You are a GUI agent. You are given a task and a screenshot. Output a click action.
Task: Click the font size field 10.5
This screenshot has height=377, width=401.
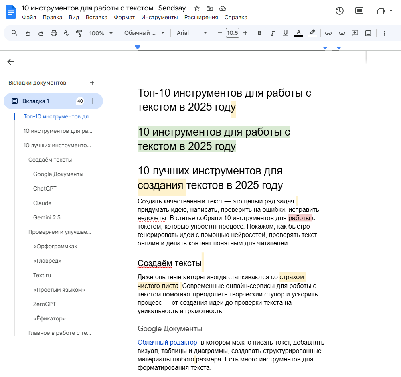point(233,33)
